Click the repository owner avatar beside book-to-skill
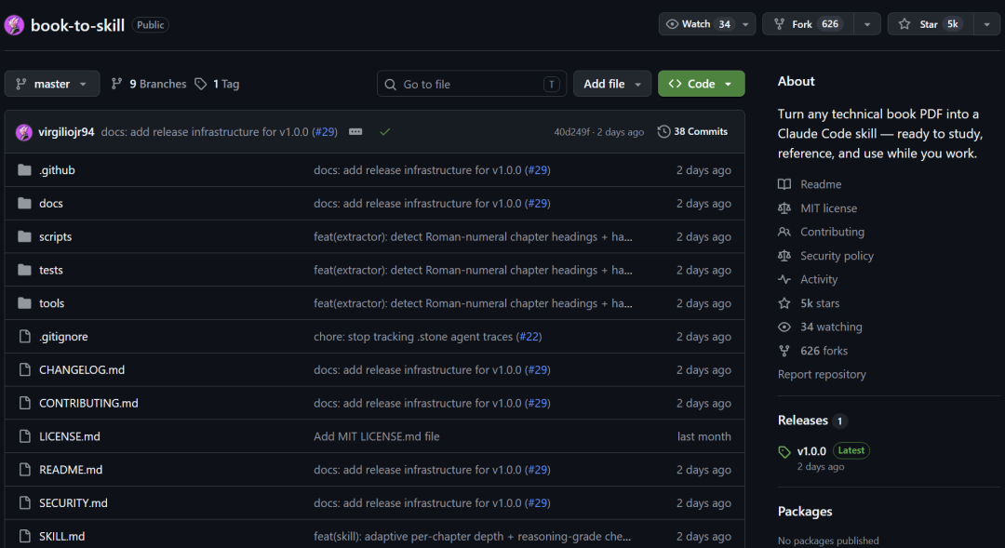1005x548 pixels. click(14, 25)
